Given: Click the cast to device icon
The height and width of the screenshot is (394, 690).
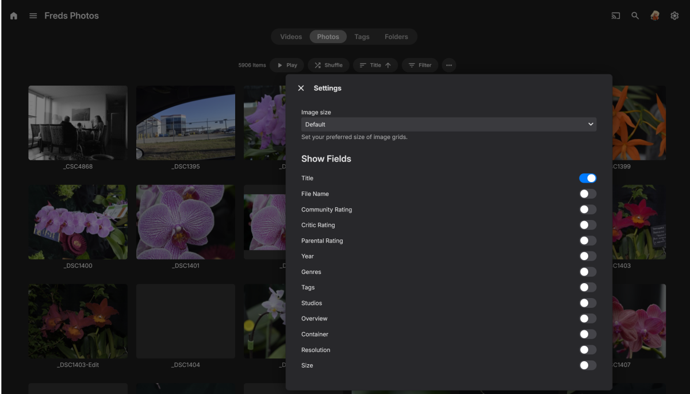Looking at the screenshot, I should click(x=616, y=16).
